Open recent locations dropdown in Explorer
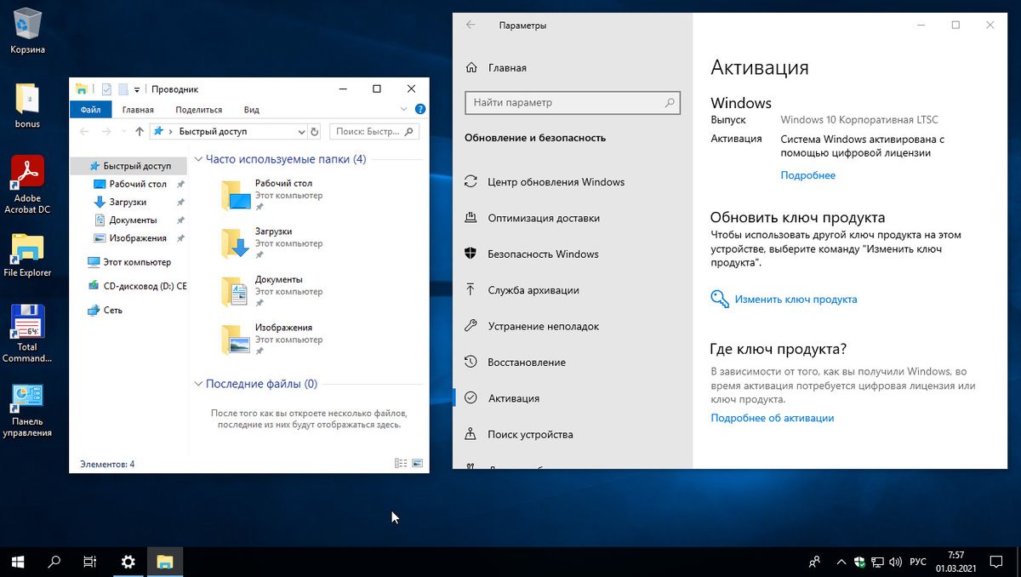The width and height of the screenshot is (1021, 577). click(124, 132)
